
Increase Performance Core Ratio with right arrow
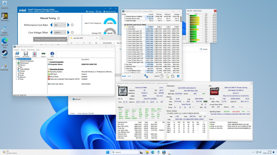tap(68, 25)
